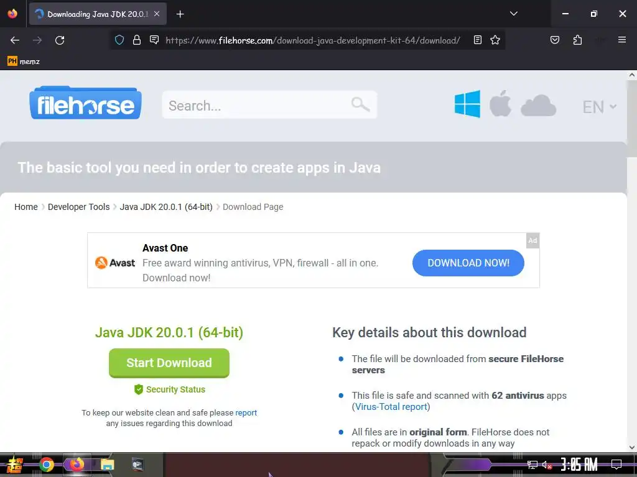Bookmark this page with the star icon
Screen dimensions: 637x477
point(495,40)
